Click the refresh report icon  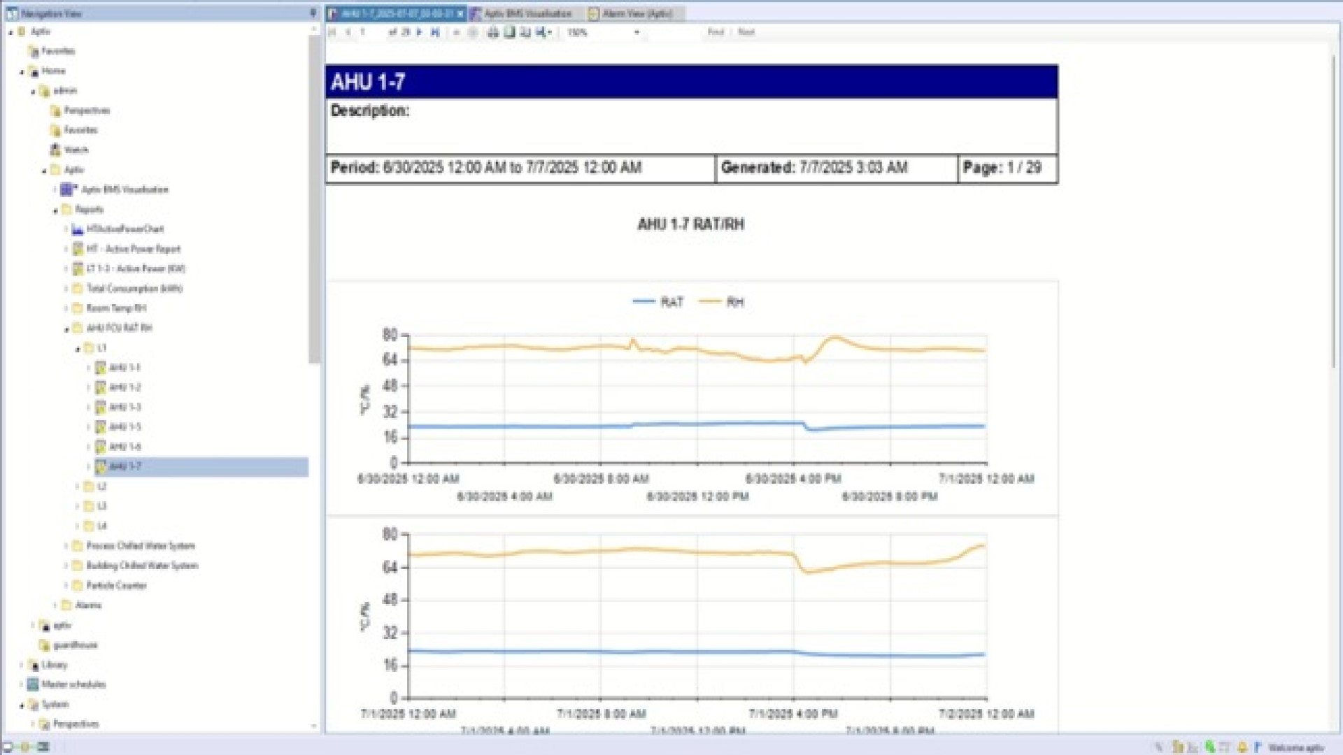point(473,32)
